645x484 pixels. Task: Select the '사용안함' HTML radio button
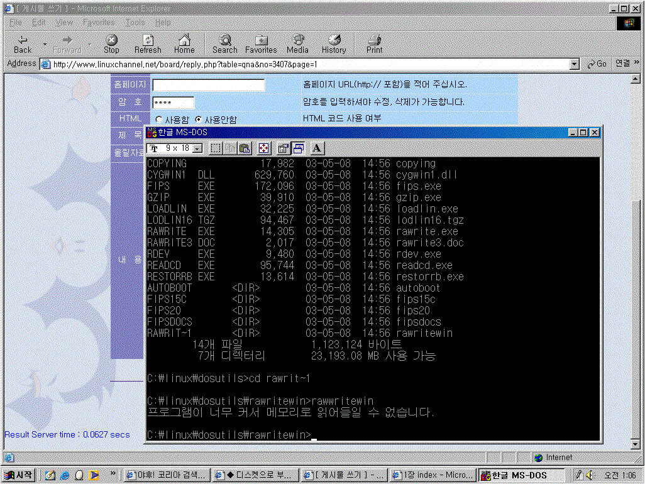[x=199, y=119]
